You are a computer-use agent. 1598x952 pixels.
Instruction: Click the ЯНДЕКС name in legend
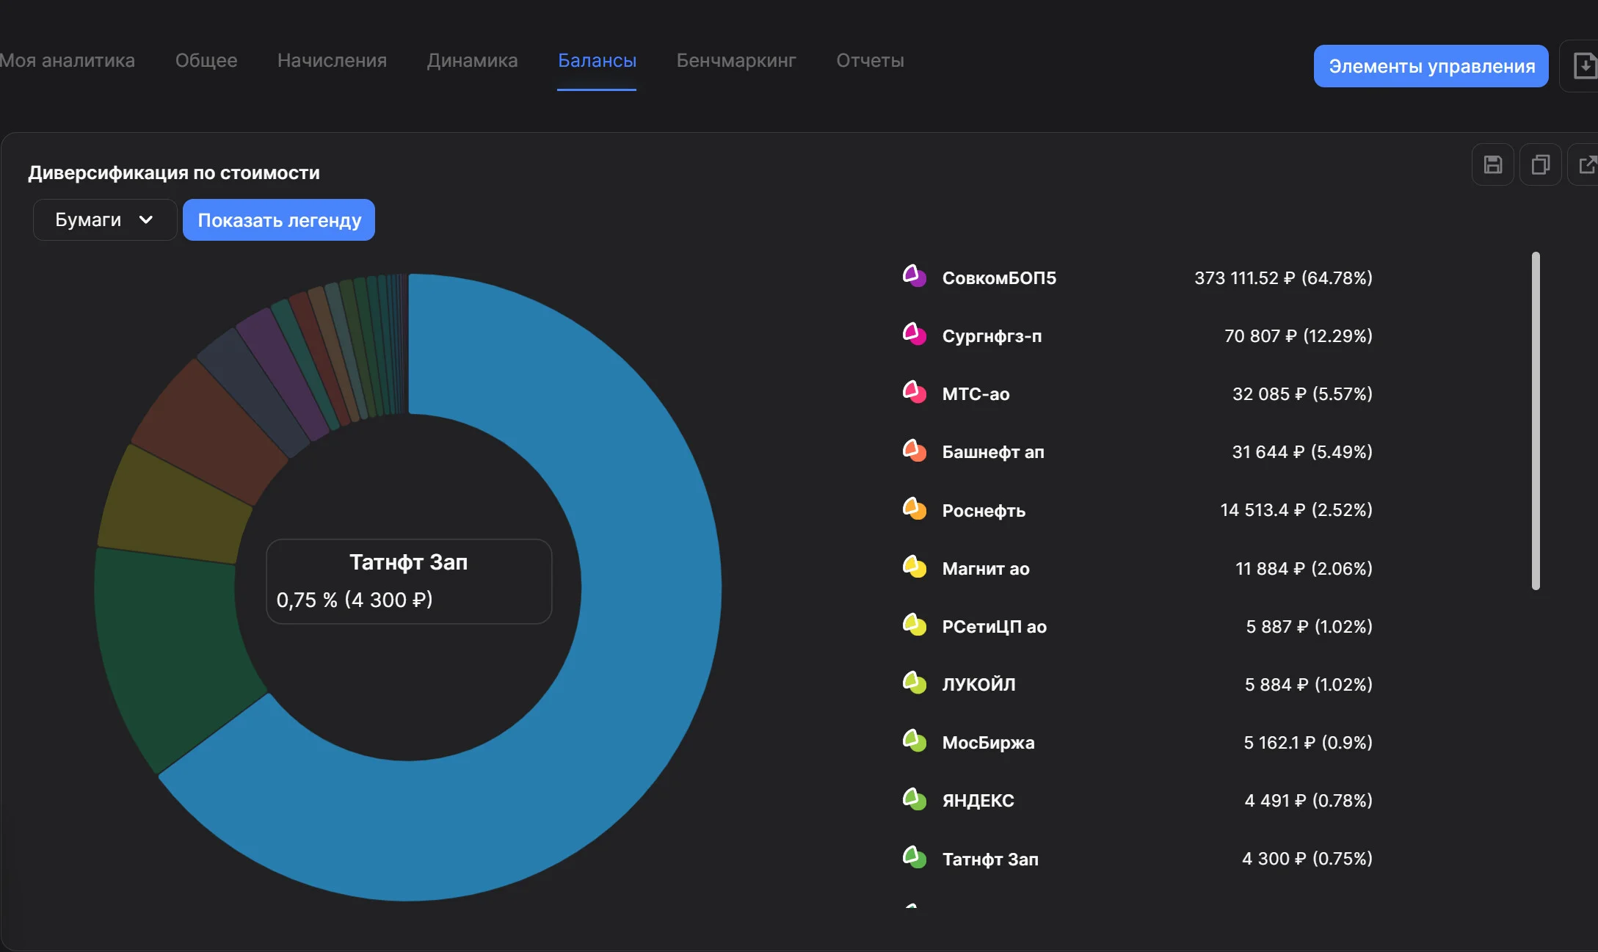pos(978,800)
